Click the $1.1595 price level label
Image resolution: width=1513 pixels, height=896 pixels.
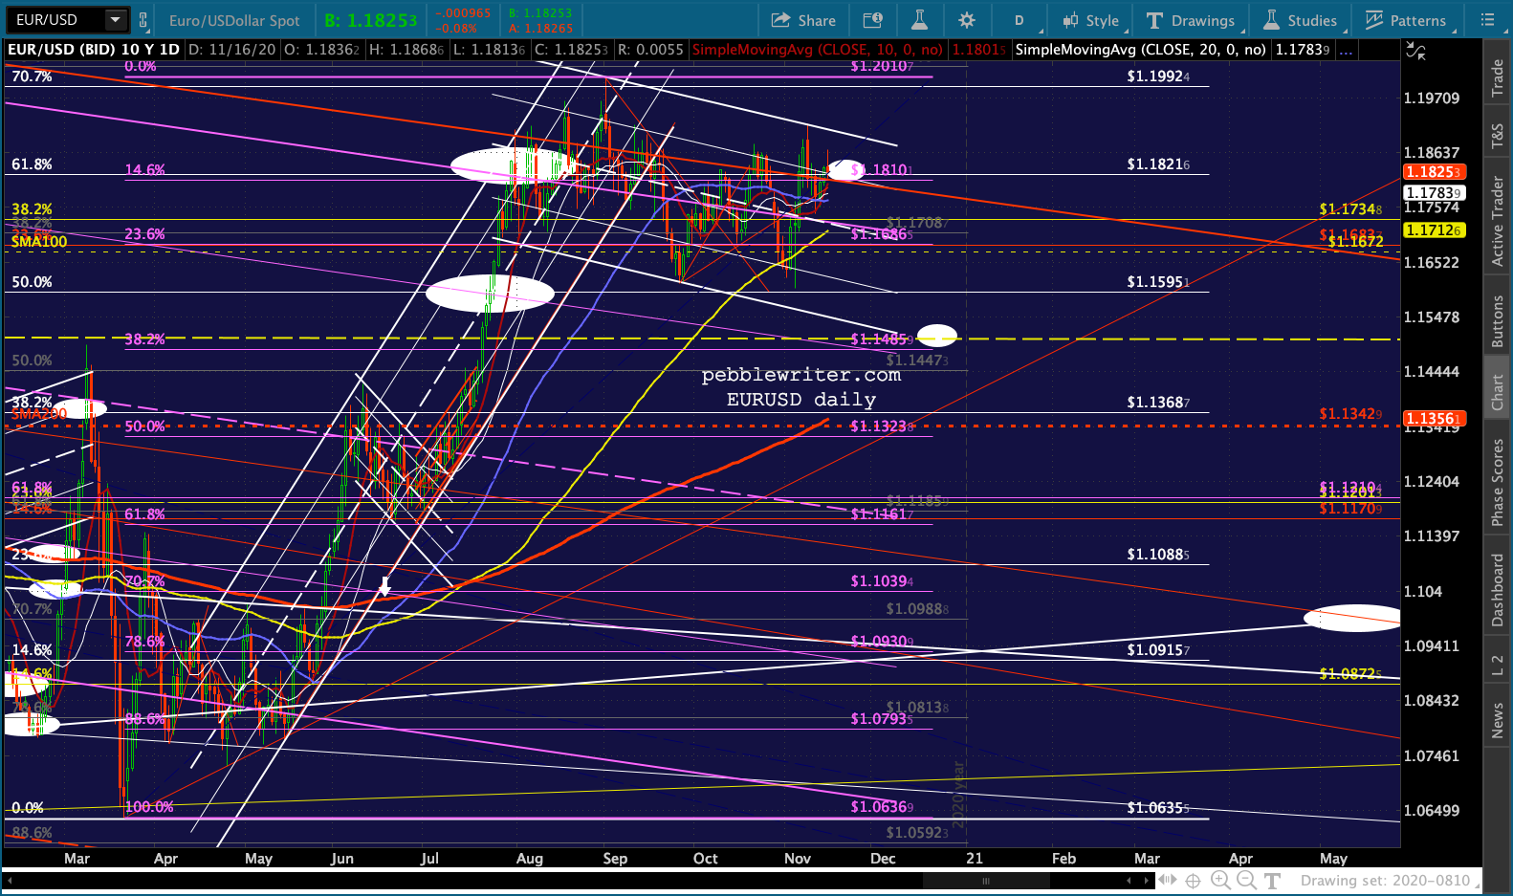pos(1158,282)
